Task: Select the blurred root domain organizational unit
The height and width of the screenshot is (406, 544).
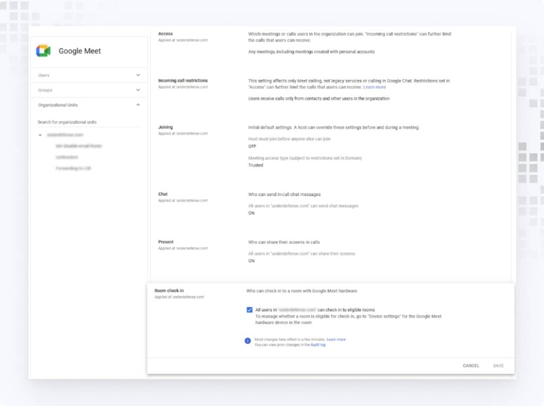Action: (65, 134)
